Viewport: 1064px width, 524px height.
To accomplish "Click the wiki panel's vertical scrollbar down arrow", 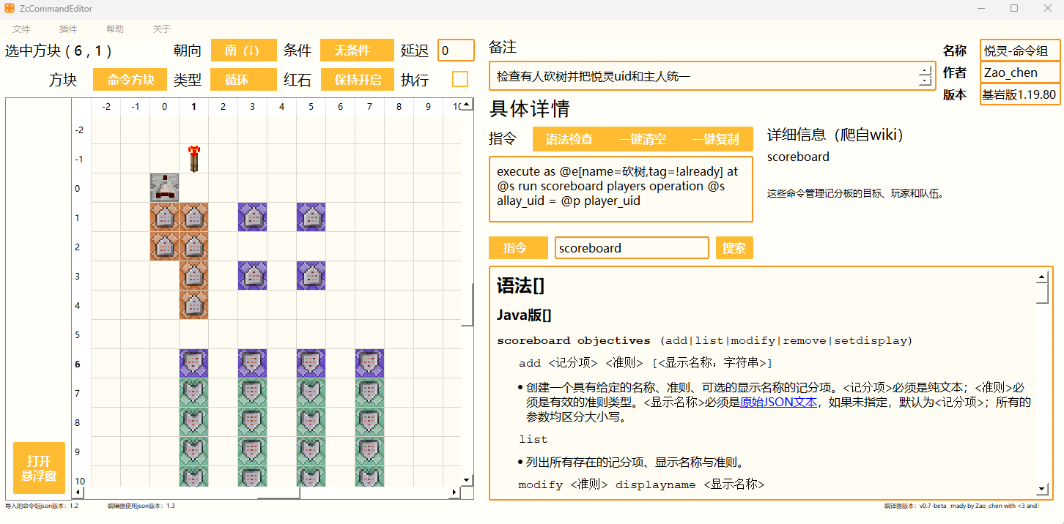I will [x=1041, y=488].
